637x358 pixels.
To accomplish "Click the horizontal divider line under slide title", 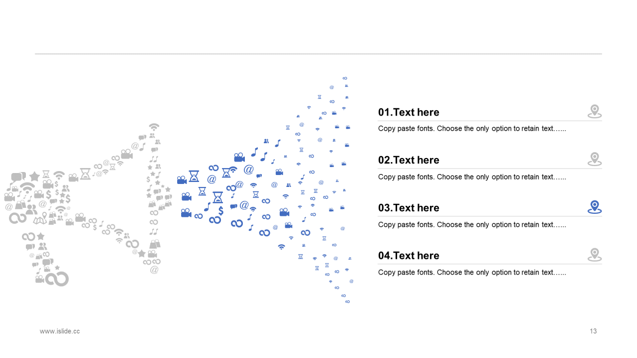I will pyautogui.click(x=318, y=54).
